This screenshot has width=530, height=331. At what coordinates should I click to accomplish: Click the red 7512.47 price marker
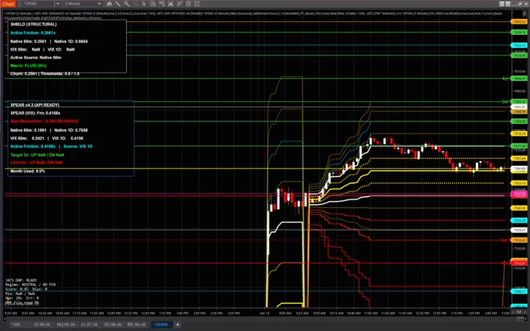coord(519,263)
